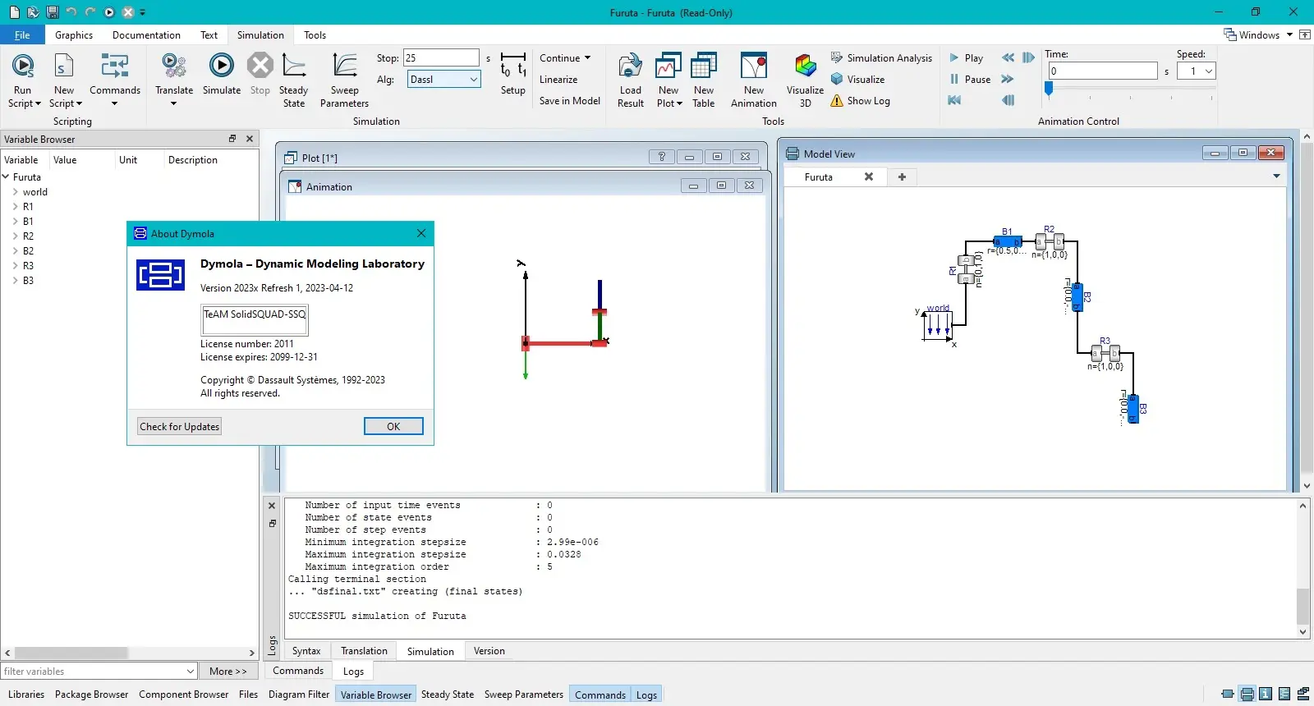Open the File menu

[22, 35]
